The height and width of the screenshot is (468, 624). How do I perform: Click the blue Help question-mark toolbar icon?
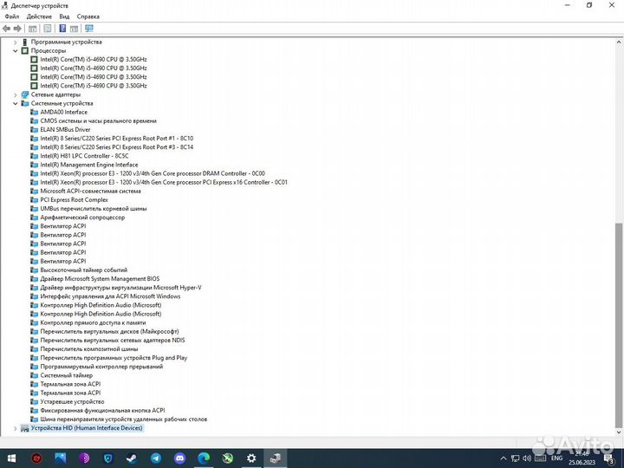point(62,29)
